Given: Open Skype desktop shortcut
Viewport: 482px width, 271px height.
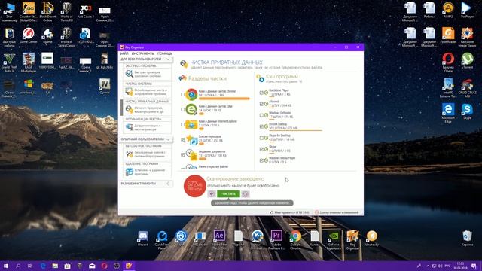Looking at the screenshot, I should click(x=467, y=111).
